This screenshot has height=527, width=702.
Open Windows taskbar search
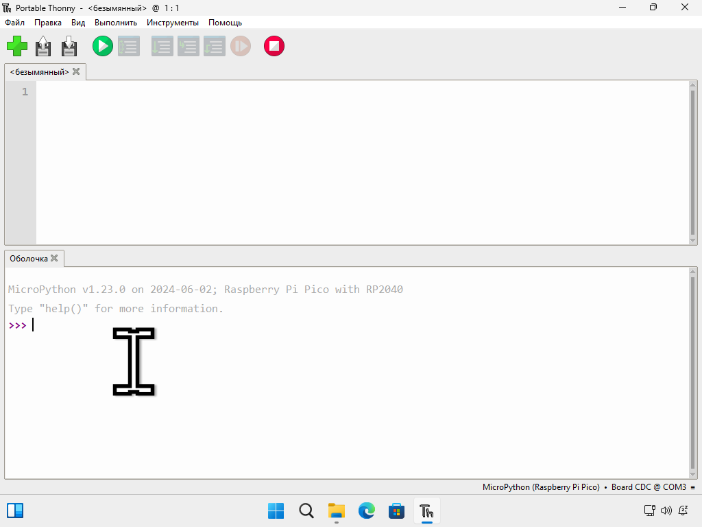(306, 511)
